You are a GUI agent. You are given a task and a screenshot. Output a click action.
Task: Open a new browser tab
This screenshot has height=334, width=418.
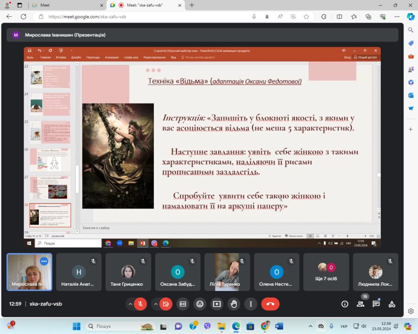(192, 5)
